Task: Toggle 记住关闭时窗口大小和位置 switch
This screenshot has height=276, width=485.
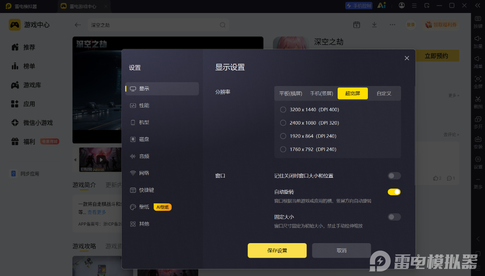Action: pyautogui.click(x=394, y=176)
